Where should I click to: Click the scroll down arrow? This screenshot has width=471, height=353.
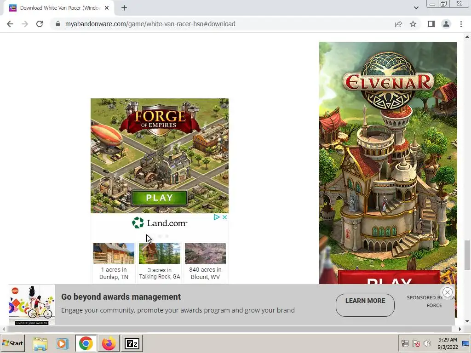[x=467, y=321]
